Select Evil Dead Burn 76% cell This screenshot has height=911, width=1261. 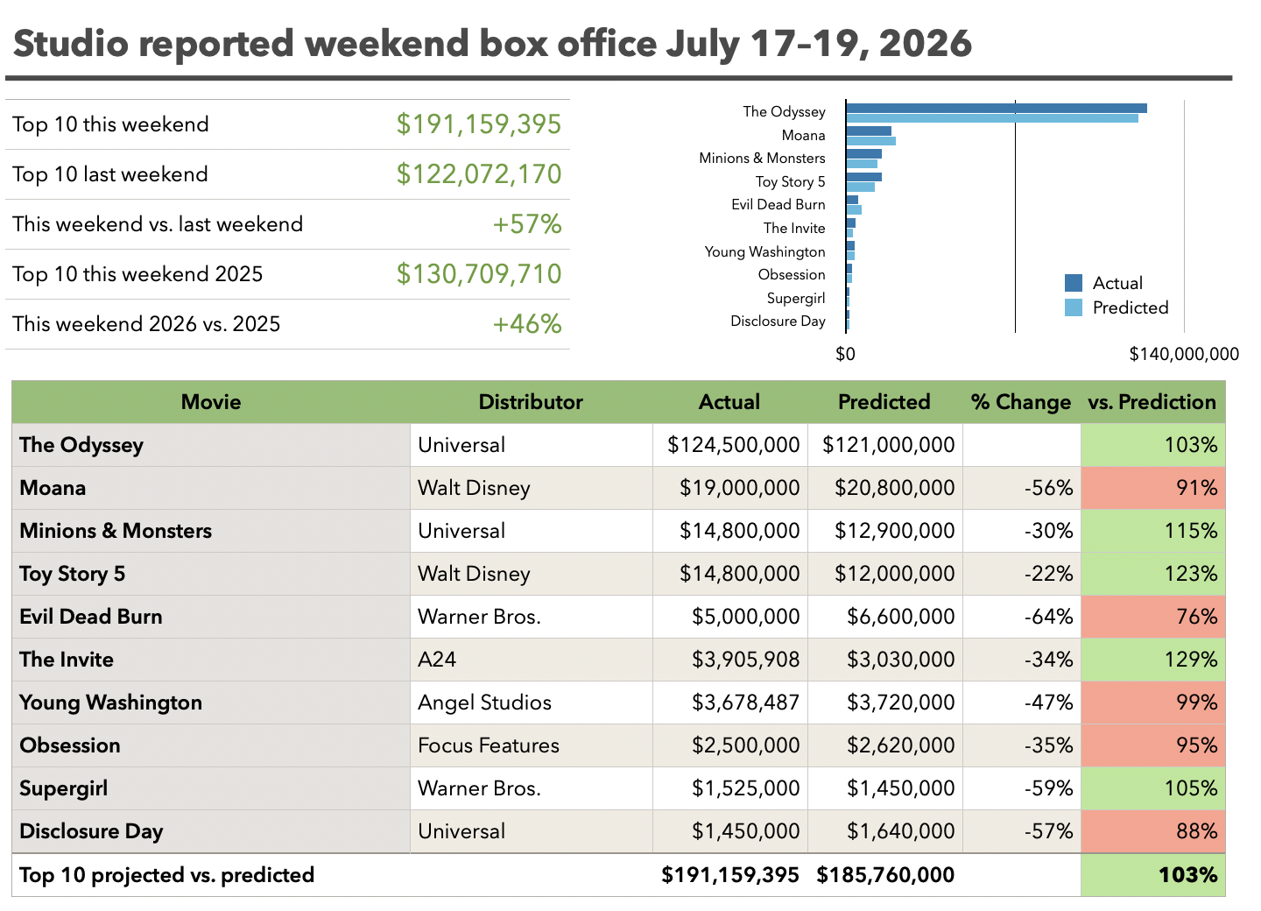[1152, 617]
